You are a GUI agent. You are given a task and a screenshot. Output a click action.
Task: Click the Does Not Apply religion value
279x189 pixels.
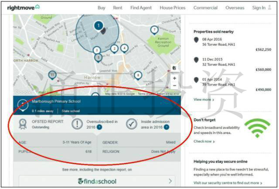pyautogui.click(x=163, y=151)
